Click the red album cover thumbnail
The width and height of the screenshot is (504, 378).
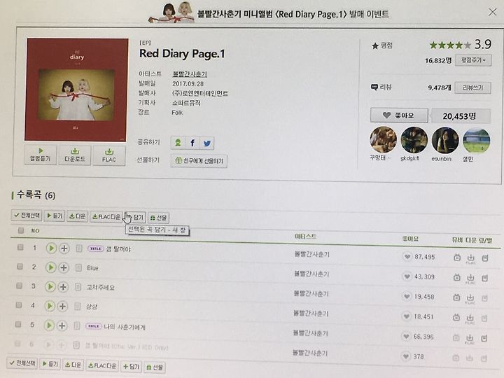[x=76, y=90]
